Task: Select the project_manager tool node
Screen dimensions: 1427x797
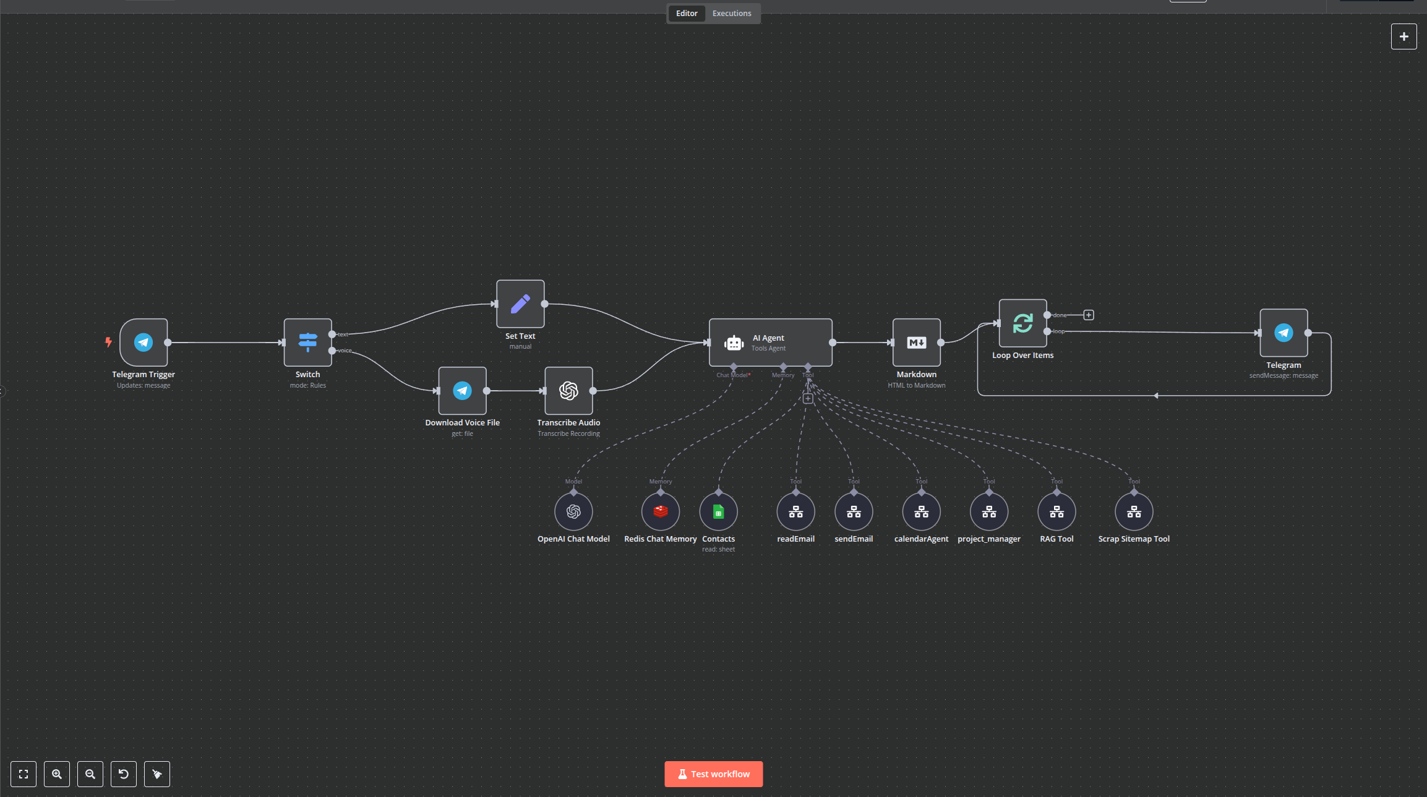Action: coord(988,511)
